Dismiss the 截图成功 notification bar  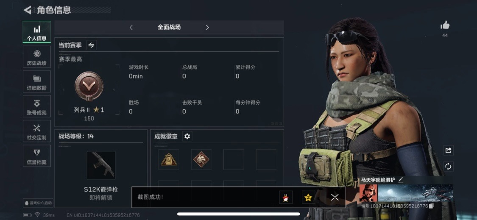(x=335, y=197)
